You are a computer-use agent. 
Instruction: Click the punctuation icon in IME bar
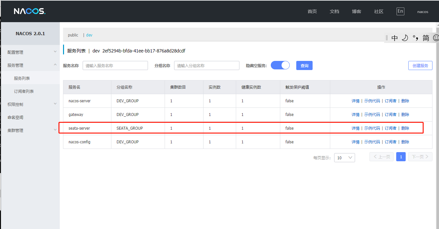(x=415, y=38)
